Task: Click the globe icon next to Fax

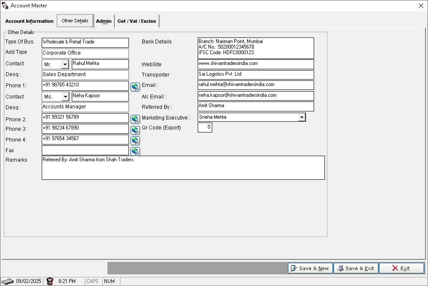Action: click(135, 151)
